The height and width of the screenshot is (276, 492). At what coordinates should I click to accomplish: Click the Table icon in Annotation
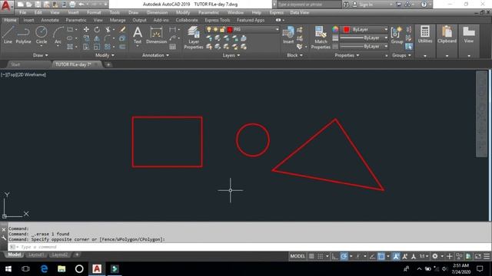[172, 47]
